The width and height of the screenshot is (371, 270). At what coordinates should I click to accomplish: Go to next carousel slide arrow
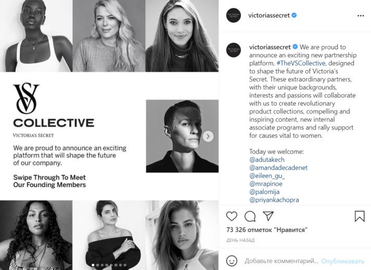click(x=208, y=136)
